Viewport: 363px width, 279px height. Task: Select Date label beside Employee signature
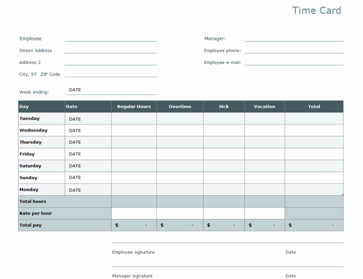tap(291, 252)
